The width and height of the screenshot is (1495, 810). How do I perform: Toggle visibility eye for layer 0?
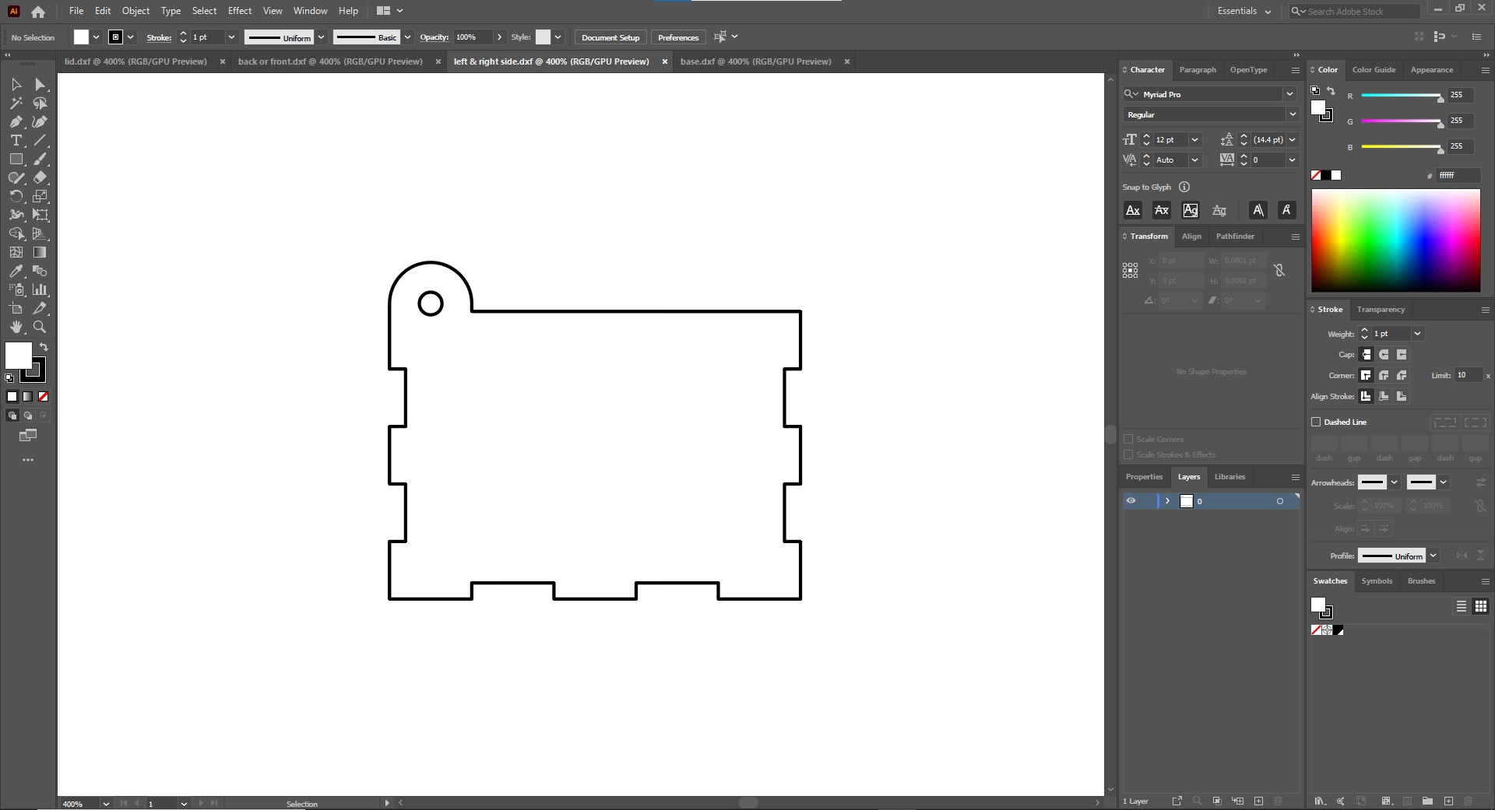(x=1131, y=501)
